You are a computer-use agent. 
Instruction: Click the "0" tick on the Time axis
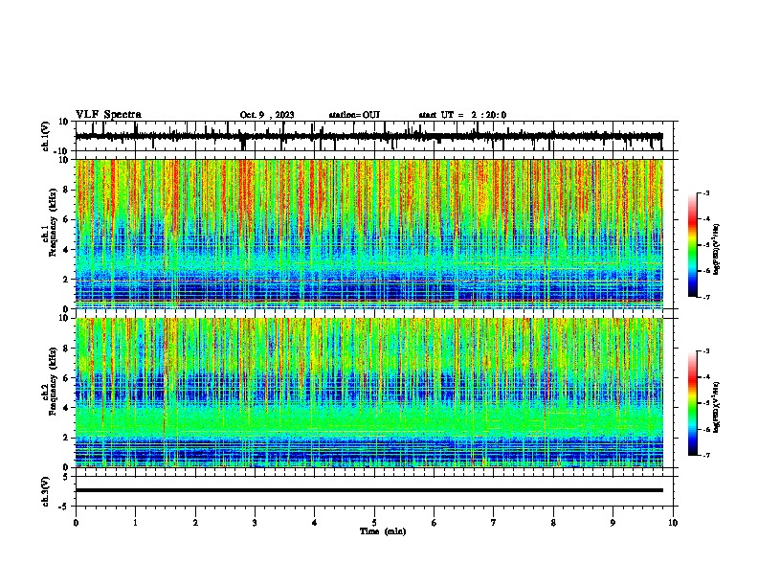(x=76, y=523)
